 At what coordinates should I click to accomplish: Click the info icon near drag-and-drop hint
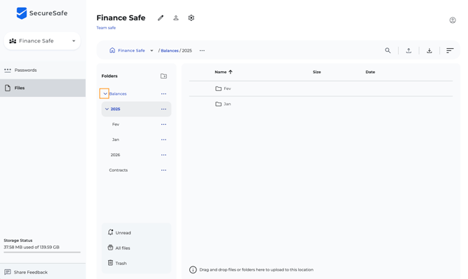pyautogui.click(x=193, y=270)
